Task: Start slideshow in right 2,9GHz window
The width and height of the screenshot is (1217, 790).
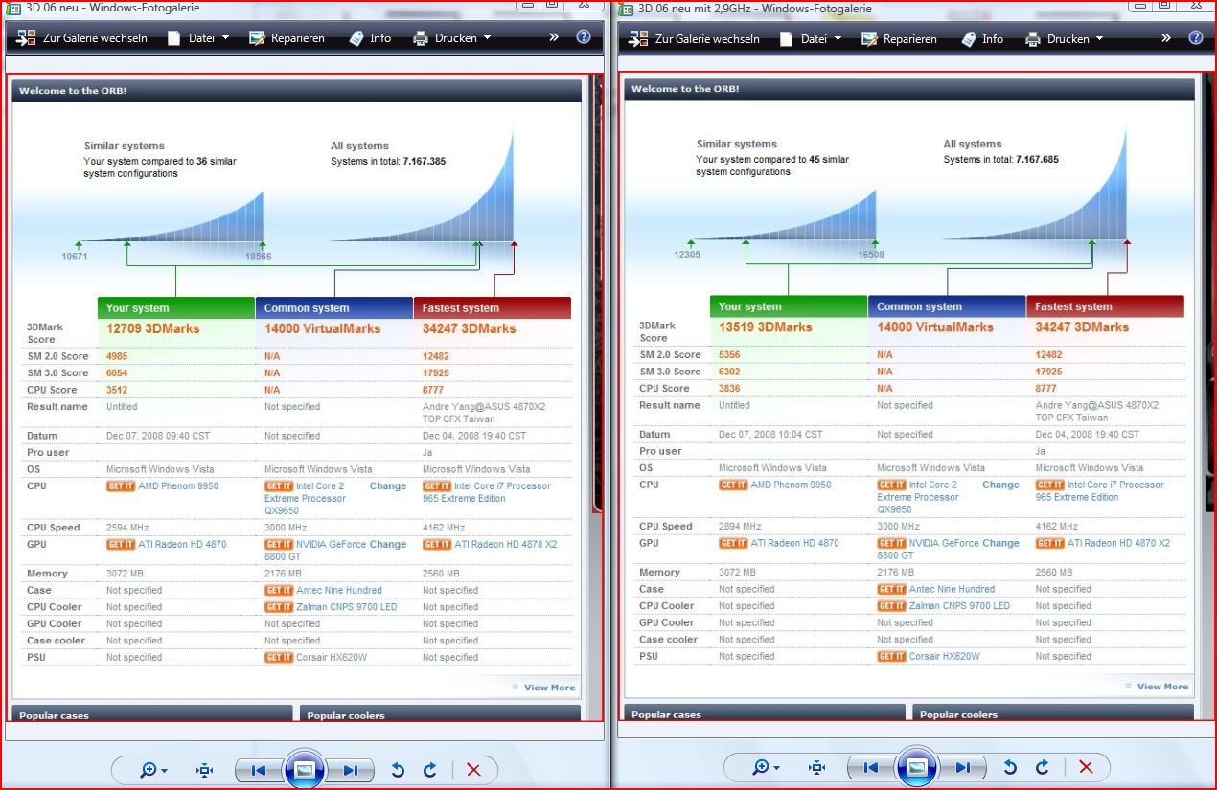Action: [917, 768]
